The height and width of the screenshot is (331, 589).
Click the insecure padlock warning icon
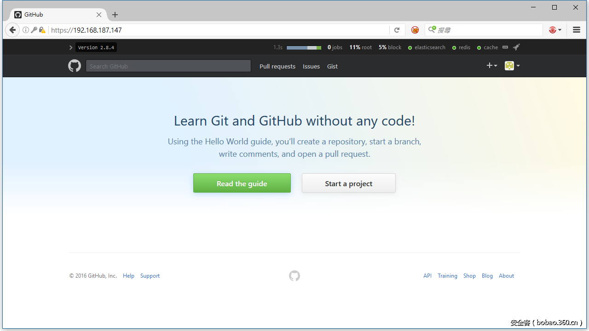tap(42, 30)
